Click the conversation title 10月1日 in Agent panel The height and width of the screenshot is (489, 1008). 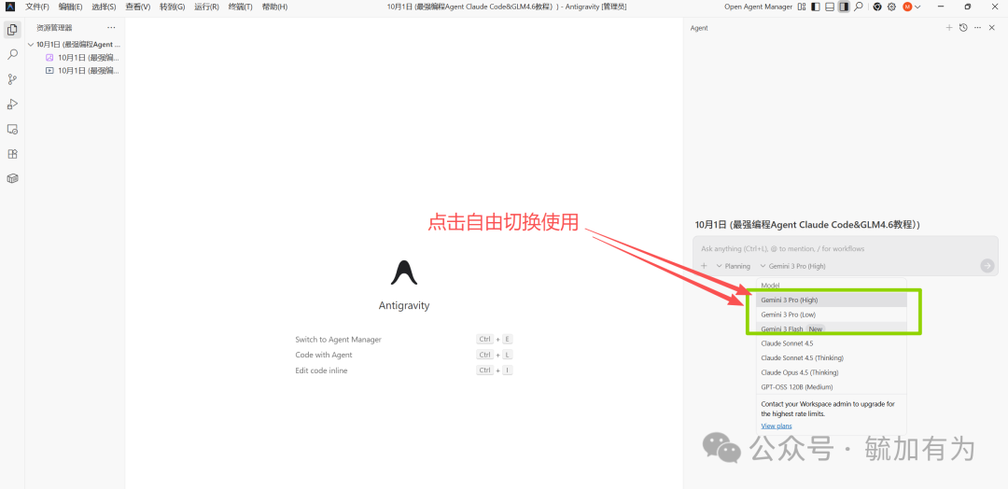click(807, 225)
